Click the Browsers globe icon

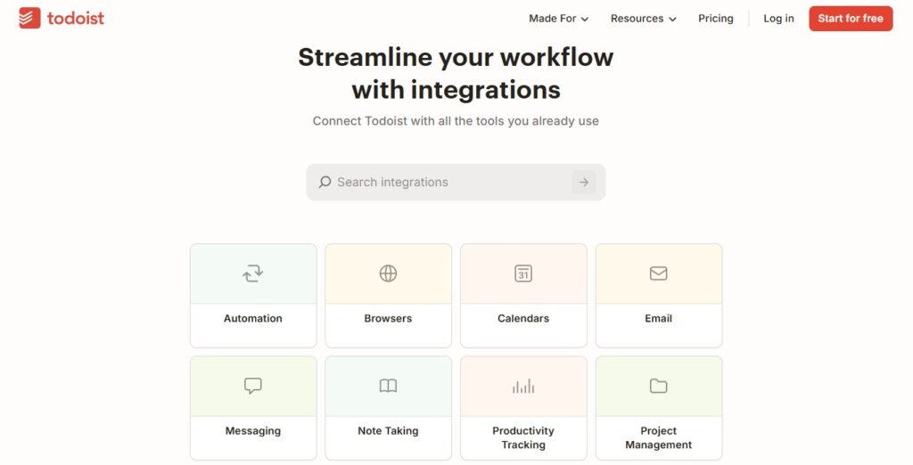tap(388, 273)
